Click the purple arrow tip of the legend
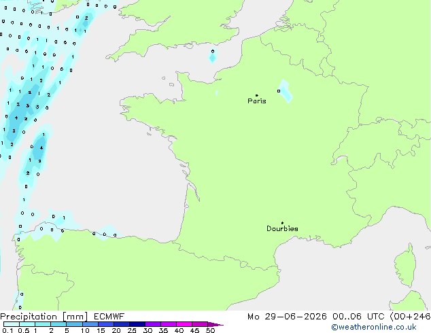Viewport: 431px width, 333px height. click(x=215, y=324)
